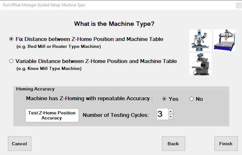The height and width of the screenshot is (155, 242).
Task: Click the What is the Machine Type heading
Action: [114, 24]
